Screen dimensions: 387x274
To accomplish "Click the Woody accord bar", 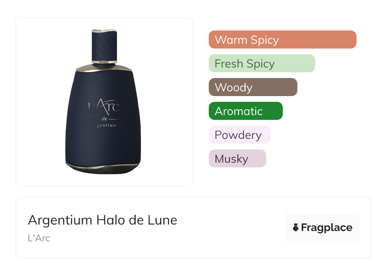I will [253, 87].
